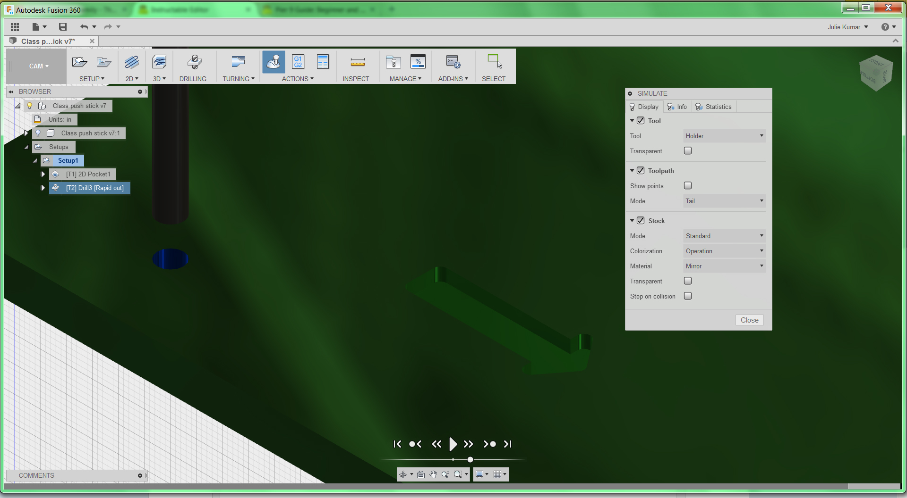
Task: Open the MANAGE menu
Action: [405, 79]
